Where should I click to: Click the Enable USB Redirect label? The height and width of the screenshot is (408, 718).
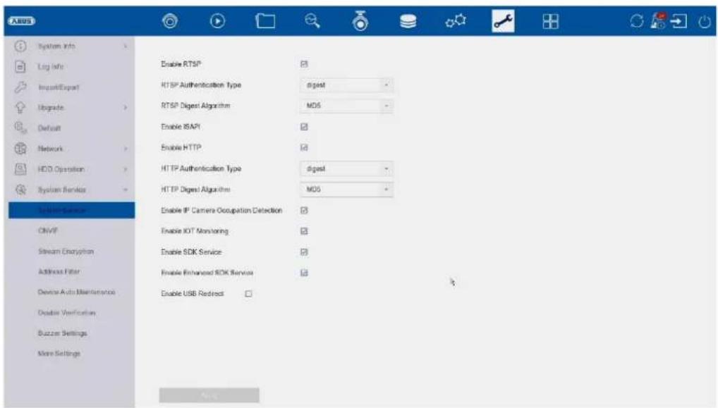[x=193, y=294]
